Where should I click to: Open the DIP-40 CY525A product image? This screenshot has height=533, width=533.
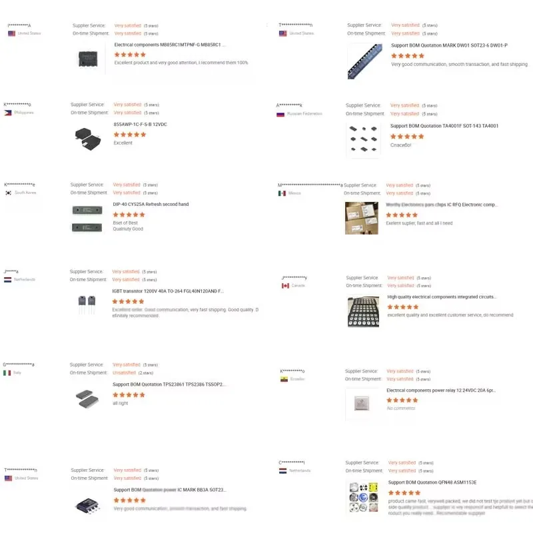[87, 219]
